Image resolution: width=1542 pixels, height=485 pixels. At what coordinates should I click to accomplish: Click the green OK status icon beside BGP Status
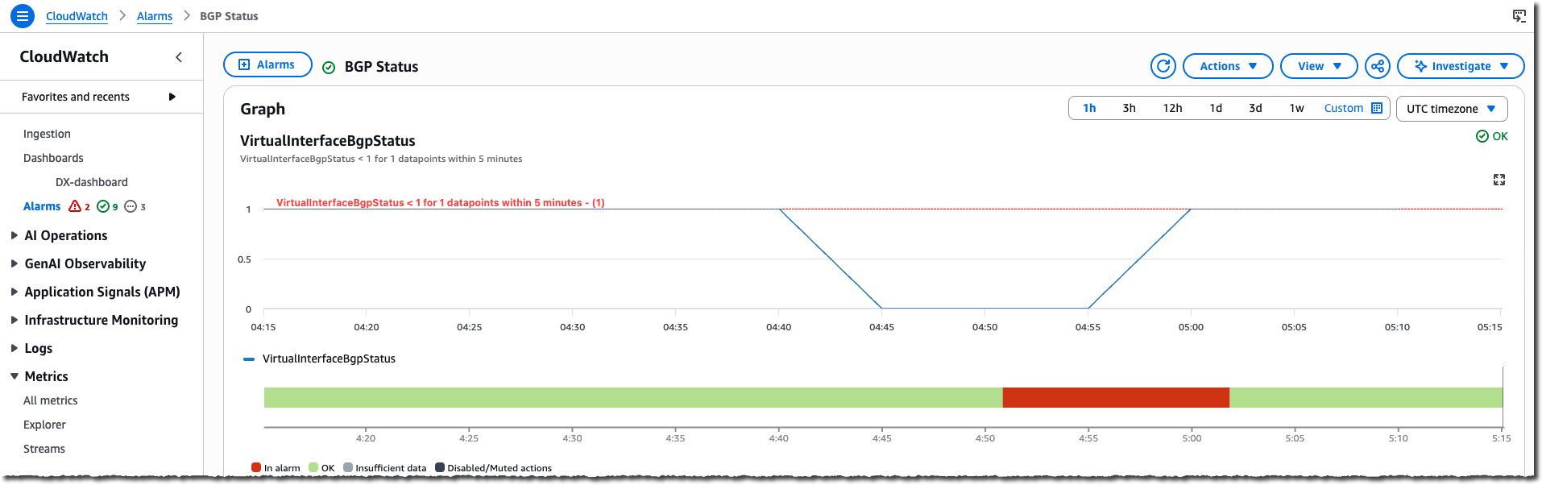coord(329,68)
